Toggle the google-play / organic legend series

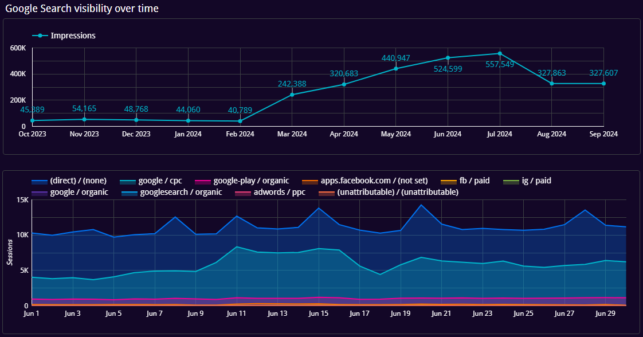point(242,181)
